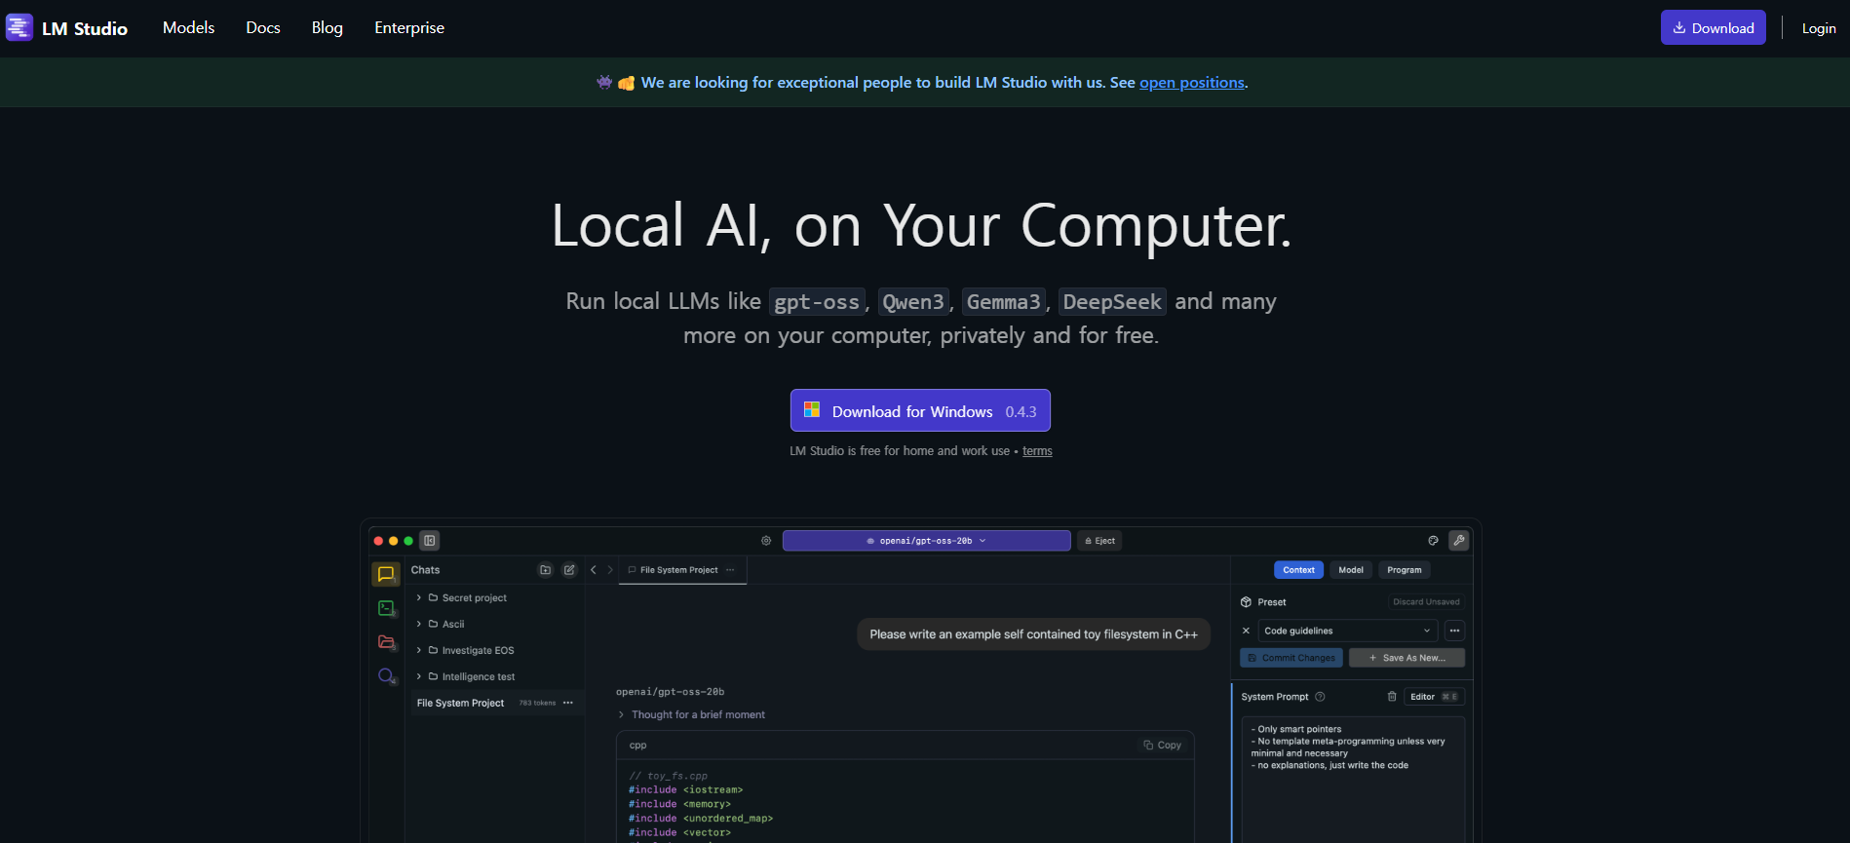Open the openai/gpt-oss-20b model selector
Viewport: 1850px width, 843px height.
point(926,541)
